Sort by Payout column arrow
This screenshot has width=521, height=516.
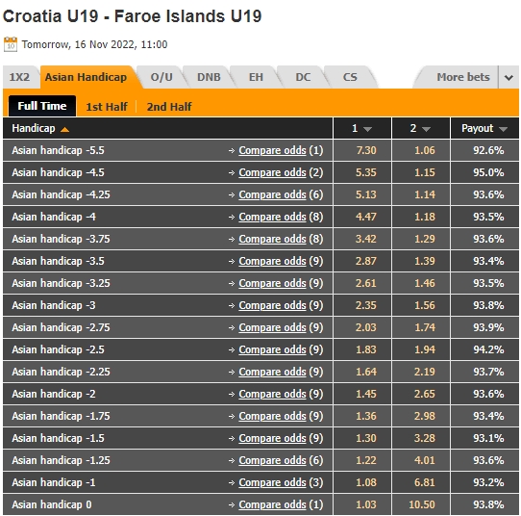pos(503,129)
